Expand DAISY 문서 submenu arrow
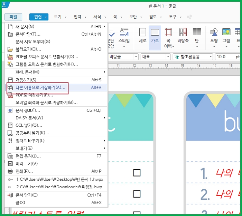Image resolution: width=242 pixels, height=216 pixels. click(104, 118)
